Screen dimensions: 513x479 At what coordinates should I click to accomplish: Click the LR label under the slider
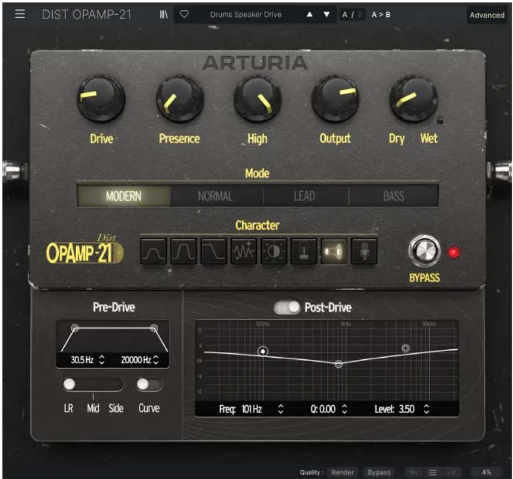[68, 409]
